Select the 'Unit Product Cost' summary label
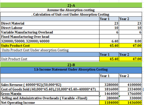This screenshot has width=144, height=105. click(50, 59)
